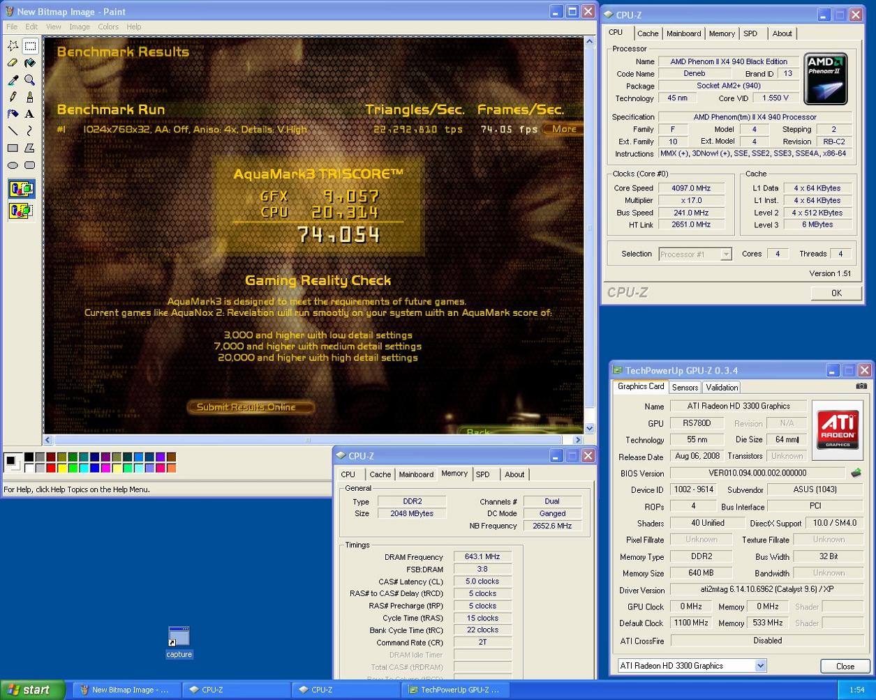Switch to TechPowerUp GPU-Z taskbar item
The image size is (876, 700).
(456, 690)
